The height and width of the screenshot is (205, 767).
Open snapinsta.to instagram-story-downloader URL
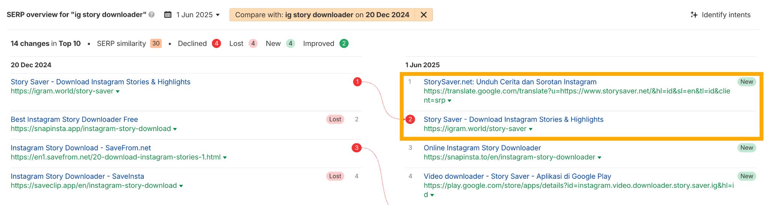point(509,157)
